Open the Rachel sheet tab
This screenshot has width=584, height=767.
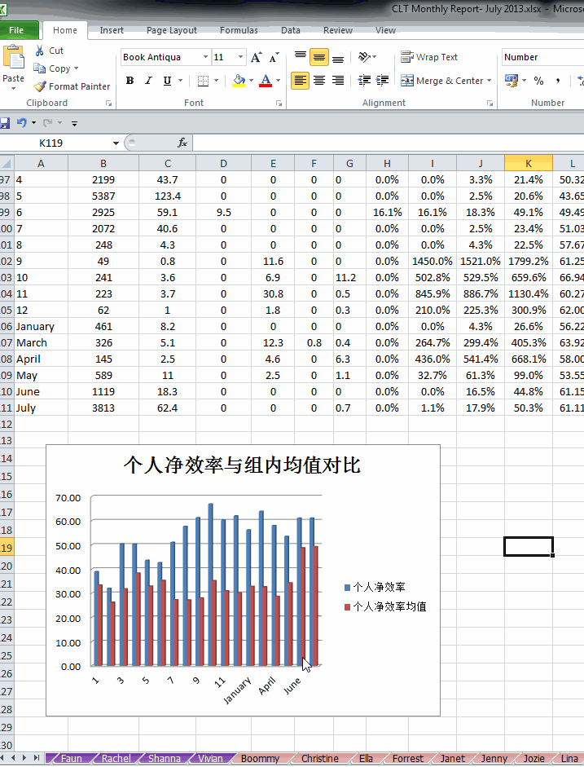pyautogui.click(x=116, y=758)
